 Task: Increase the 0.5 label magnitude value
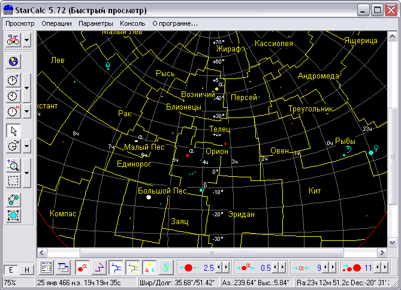coord(283,267)
